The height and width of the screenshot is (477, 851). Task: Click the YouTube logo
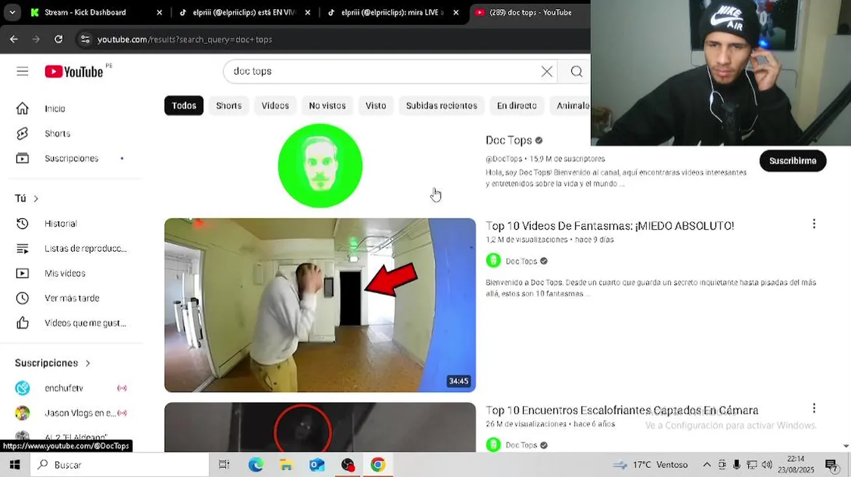[74, 72]
